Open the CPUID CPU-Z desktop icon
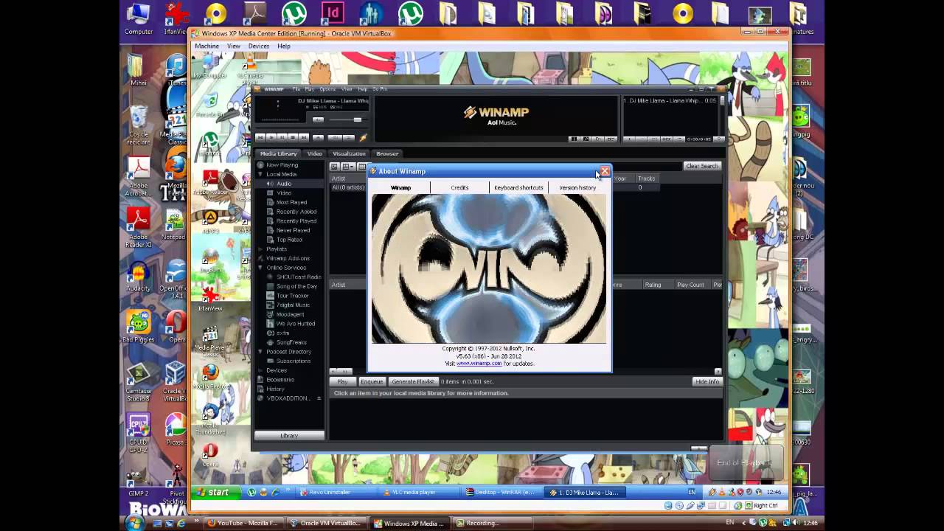The height and width of the screenshot is (531, 944). click(x=138, y=431)
